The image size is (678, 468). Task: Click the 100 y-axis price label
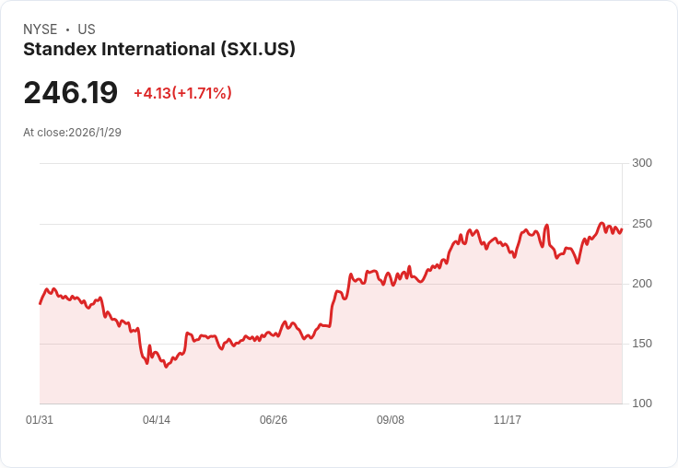tap(641, 404)
